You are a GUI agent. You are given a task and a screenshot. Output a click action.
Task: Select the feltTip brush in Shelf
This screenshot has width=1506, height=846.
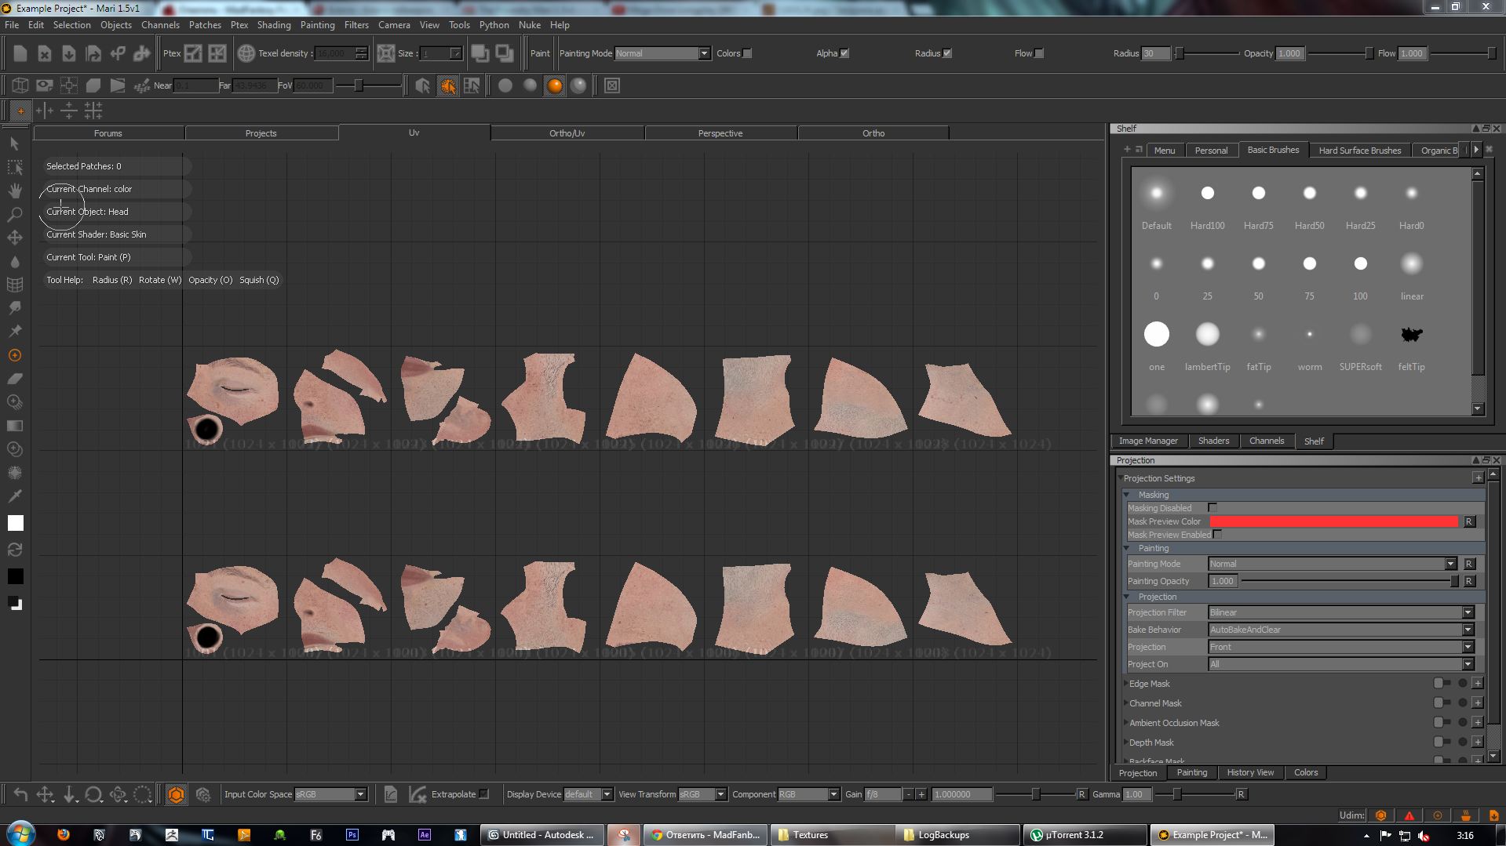point(1411,336)
